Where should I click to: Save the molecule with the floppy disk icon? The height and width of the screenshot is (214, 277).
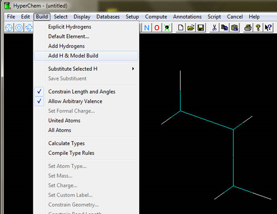pyautogui.click(x=200, y=28)
